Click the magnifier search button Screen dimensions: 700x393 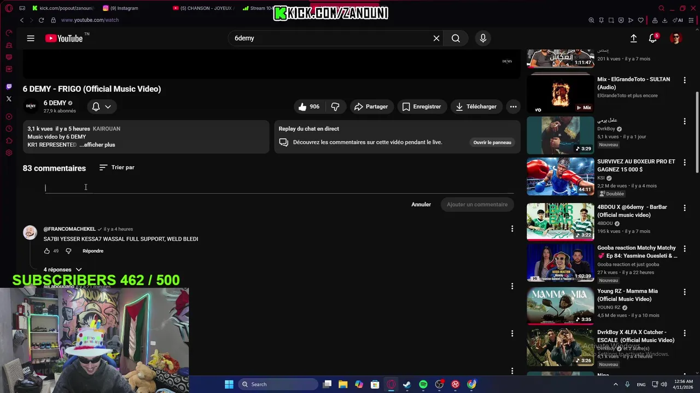pyautogui.click(x=456, y=38)
